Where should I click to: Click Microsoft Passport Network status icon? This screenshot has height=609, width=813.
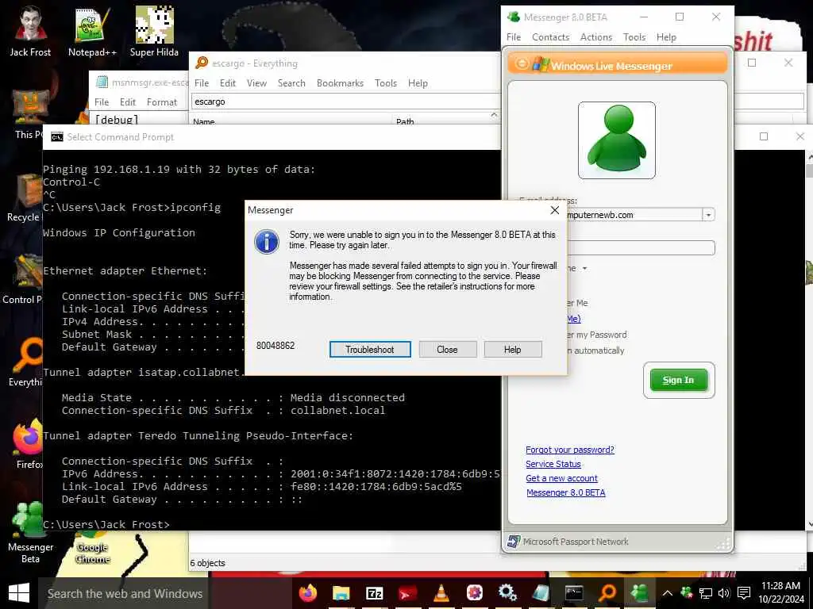pyautogui.click(x=514, y=542)
